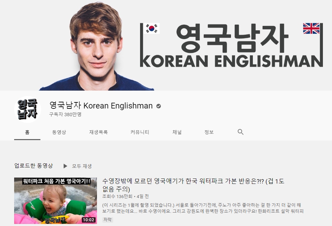
Task: Open the 정보 tab
Action: [x=209, y=132]
